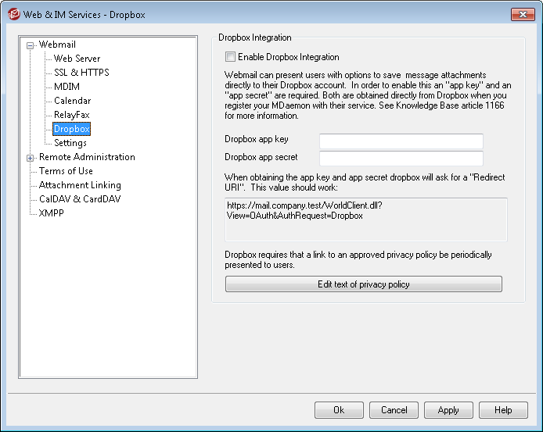Image resolution: width=543 pixels, height=432 pixels.
Task: Go to the MDIM settings page
Action: pos(67,87)
